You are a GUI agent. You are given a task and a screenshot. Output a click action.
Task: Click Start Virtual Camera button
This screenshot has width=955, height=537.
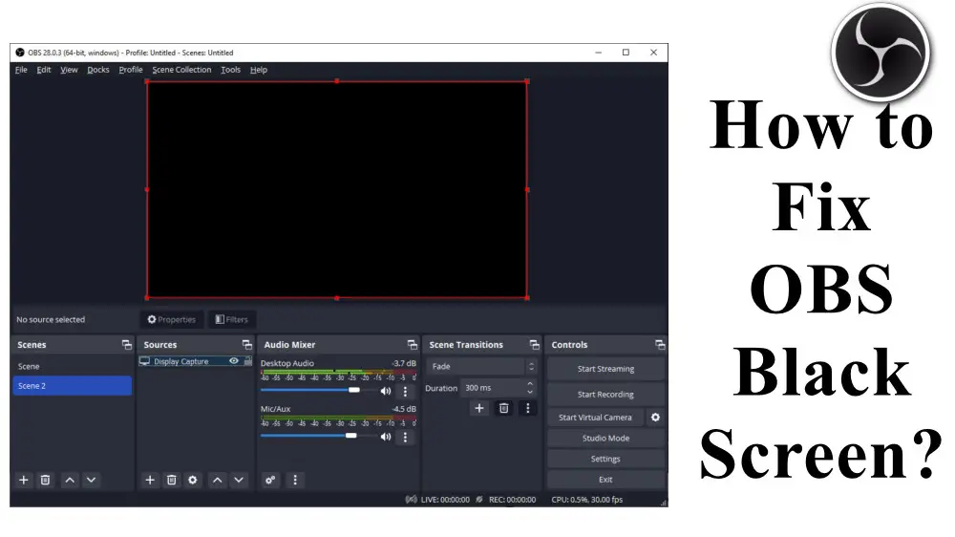596,418
